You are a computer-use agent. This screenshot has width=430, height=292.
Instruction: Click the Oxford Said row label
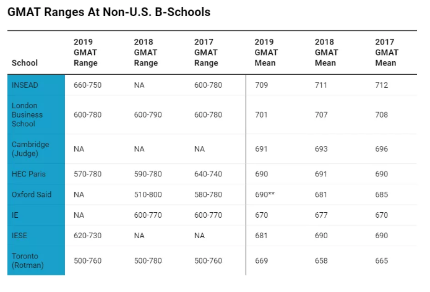32,194
